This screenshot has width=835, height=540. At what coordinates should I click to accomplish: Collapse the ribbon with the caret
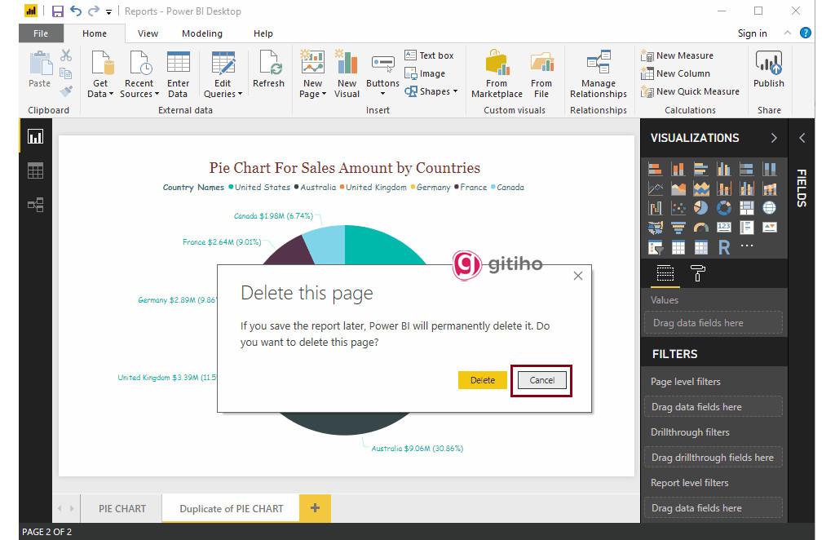787,33
